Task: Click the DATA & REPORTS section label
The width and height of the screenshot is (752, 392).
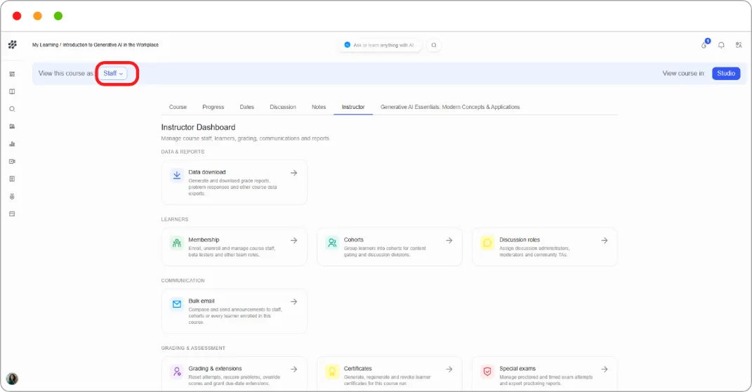Action: point(183,152)
